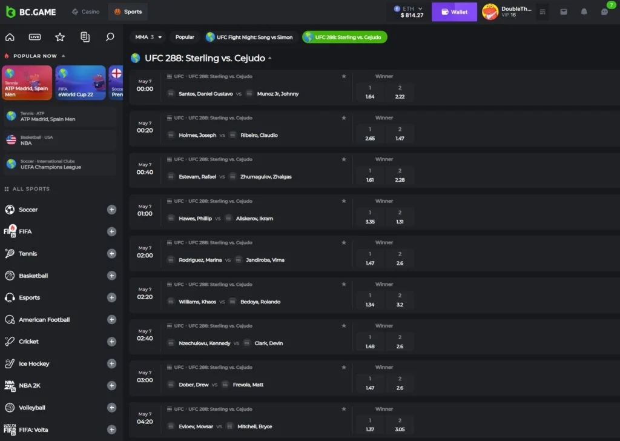Expand the Esports sport plus button
Screen dimensions: 620x441
click(x=112, y=297)
